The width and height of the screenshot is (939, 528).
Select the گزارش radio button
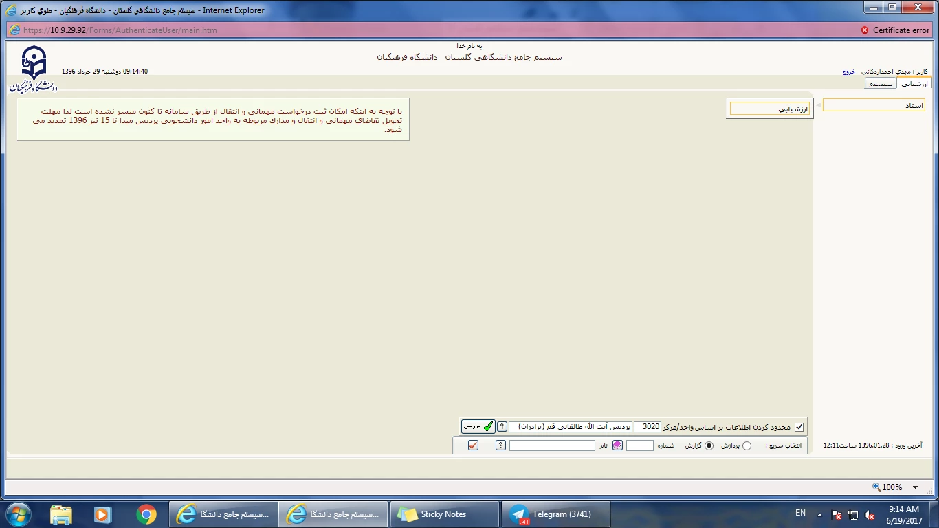709,445
